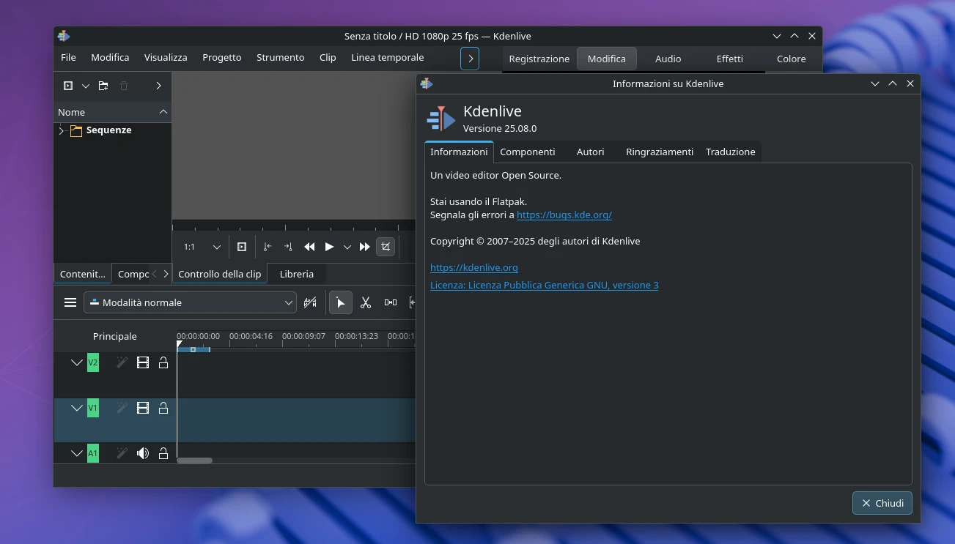Screen dimensions: 955x544
Task: Create a new folder in the project bin
Action: pos(103,86)
